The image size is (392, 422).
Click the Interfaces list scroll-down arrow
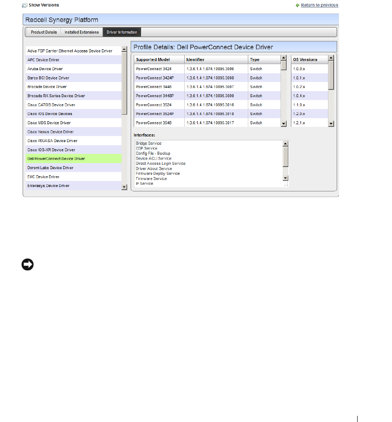286,178
